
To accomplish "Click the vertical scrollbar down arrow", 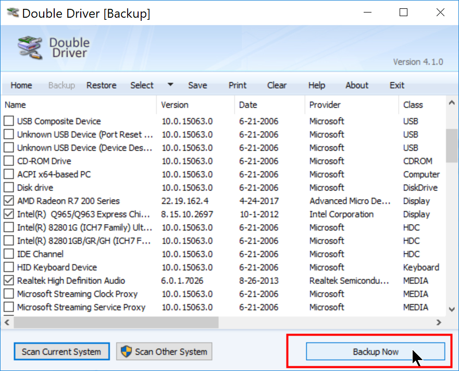I will pyautogui.click(x=452, y=309).
